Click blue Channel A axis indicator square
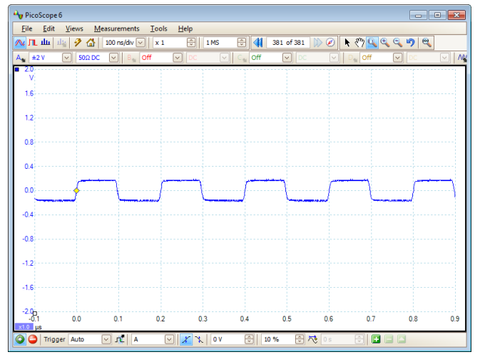Screen dimensions: 480x357 coord(17,69)
